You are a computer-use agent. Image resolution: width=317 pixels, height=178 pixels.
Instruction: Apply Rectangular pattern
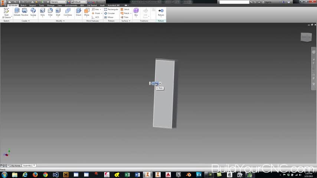pyautogui.click(x=111, y=10)
